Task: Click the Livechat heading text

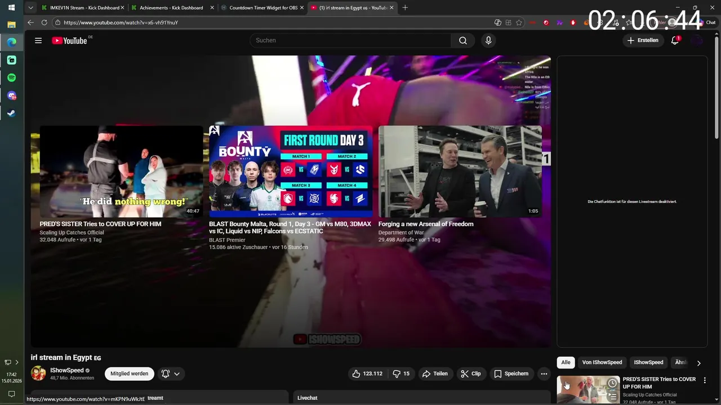Action: [307, 398]
